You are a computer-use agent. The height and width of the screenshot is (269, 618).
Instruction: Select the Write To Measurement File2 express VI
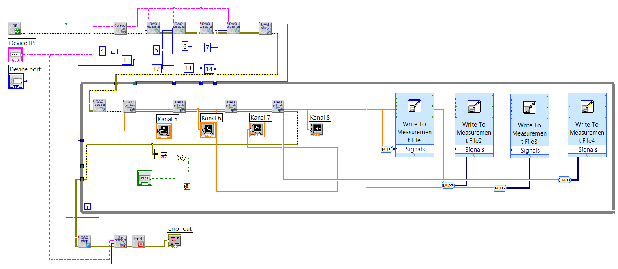coord(474,125)
